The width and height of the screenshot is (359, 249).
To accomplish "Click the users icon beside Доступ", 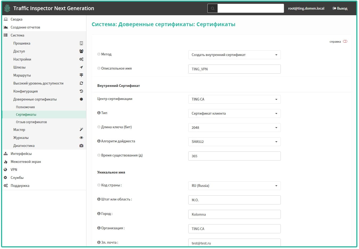I will pos(81,51).
